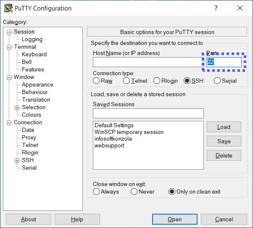253x228 pixels.
Task: Select websupport saved session
Action: click(109, 146)
